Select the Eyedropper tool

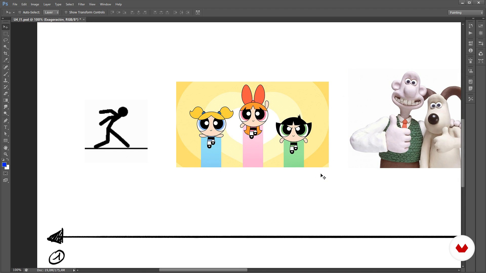[x=6, y=60]
